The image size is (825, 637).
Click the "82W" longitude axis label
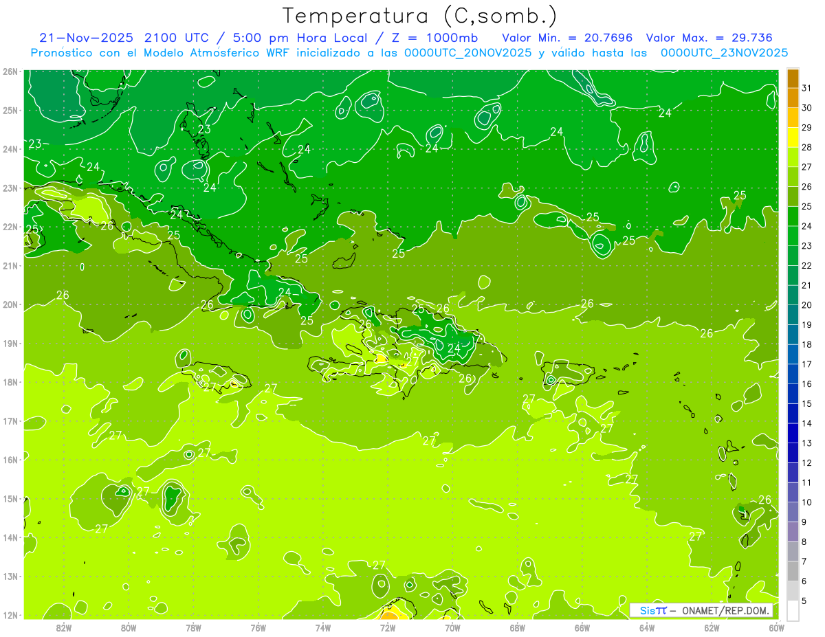point(64,627)
